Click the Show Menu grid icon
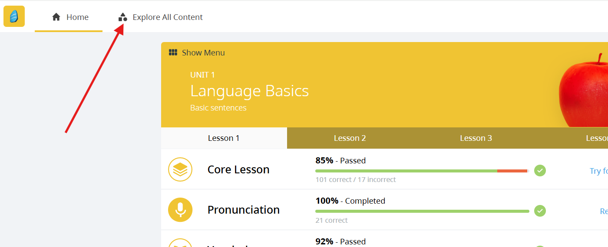The height and width of the screenshot is (247, 608). [173, 52]
